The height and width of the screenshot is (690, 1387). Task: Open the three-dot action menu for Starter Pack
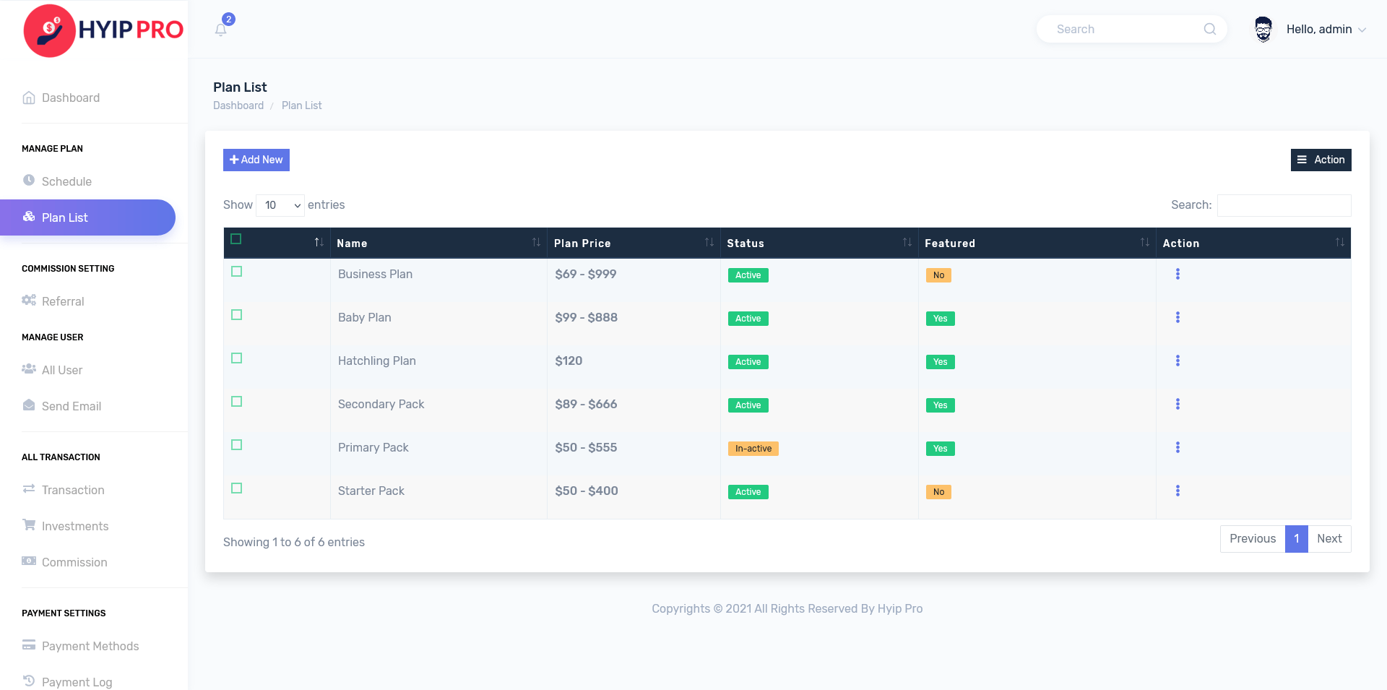[x=1178, y=491]
